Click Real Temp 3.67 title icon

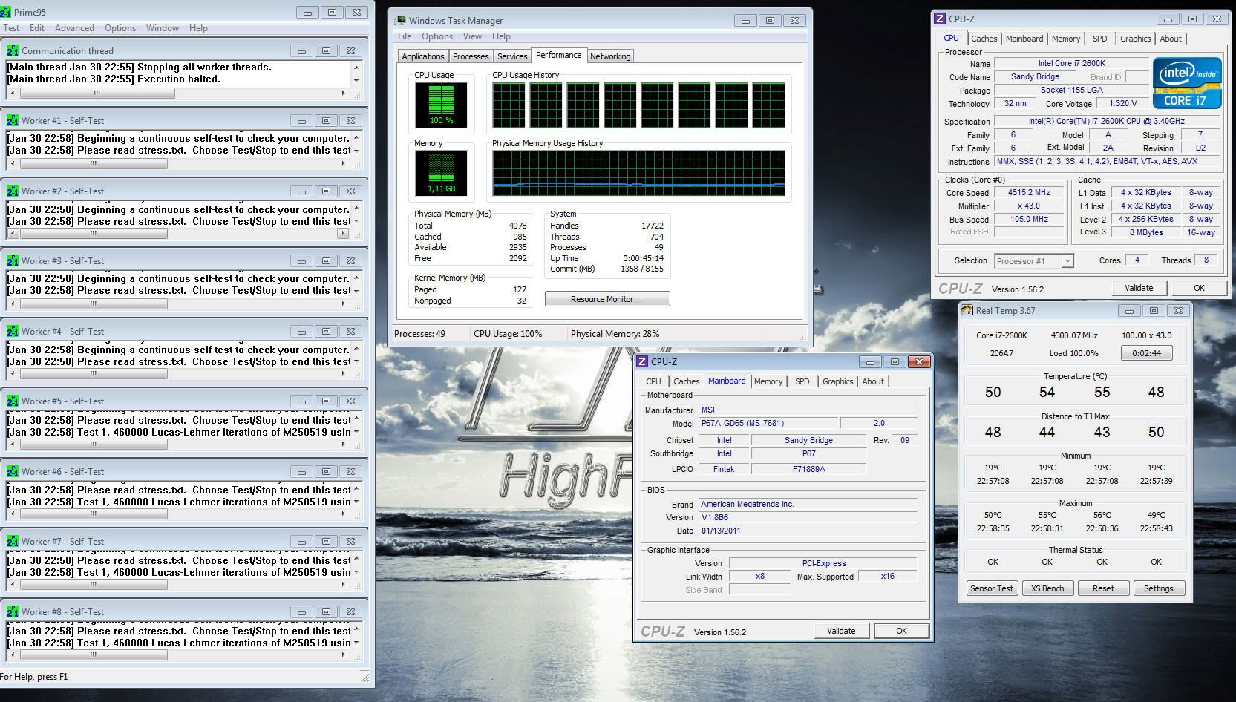(967, 310)
